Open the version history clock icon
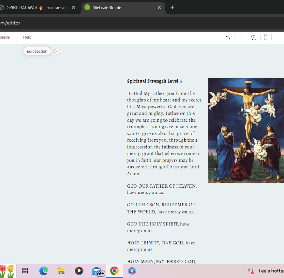This screenshot has width=284, height=278. point(254,37)
